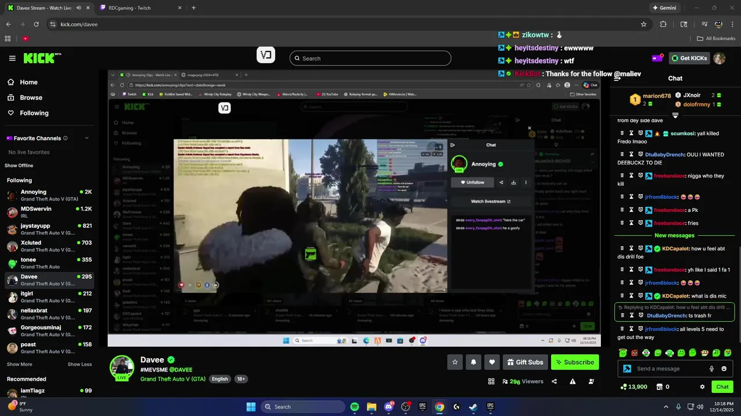
Task: Open jaystayupp channel in Following list
Action: [x=49, y=229]
